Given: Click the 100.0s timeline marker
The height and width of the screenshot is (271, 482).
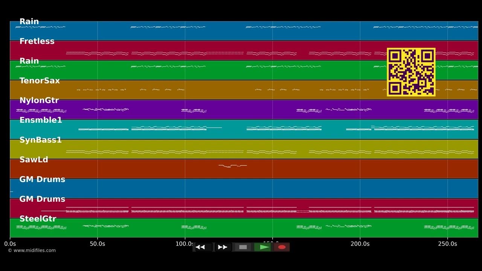Looking at the screenshot, I should [x=185, y=244].
